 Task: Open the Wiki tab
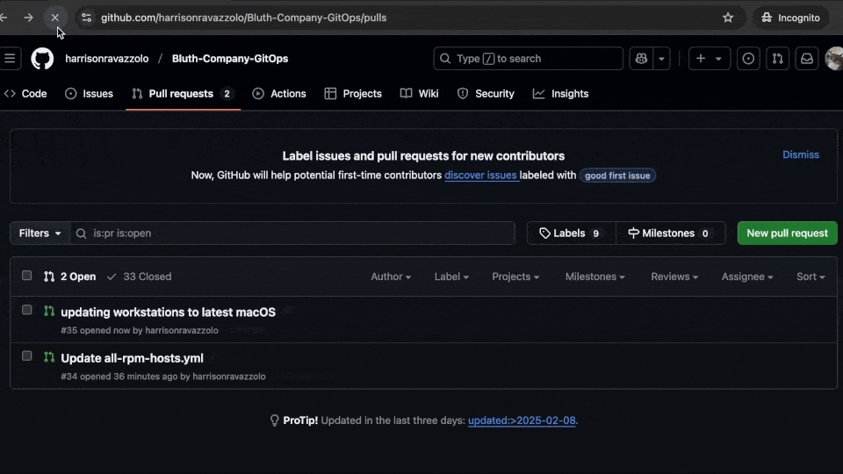pos(420,94)
